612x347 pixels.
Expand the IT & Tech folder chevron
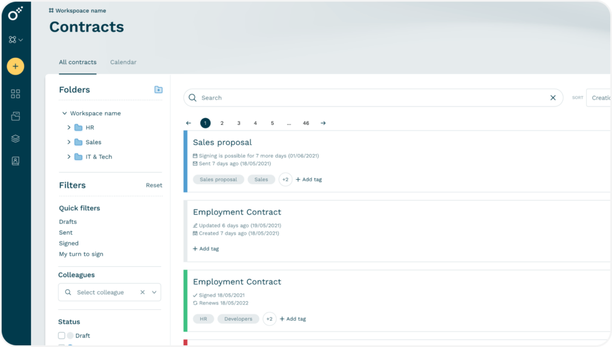click(69, 156)
